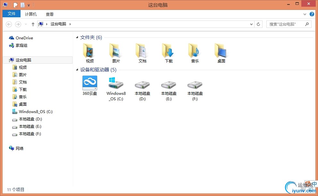318x196 pixels.
Task: Open Help via the question mark icon
Action: (x=312, y=14)
